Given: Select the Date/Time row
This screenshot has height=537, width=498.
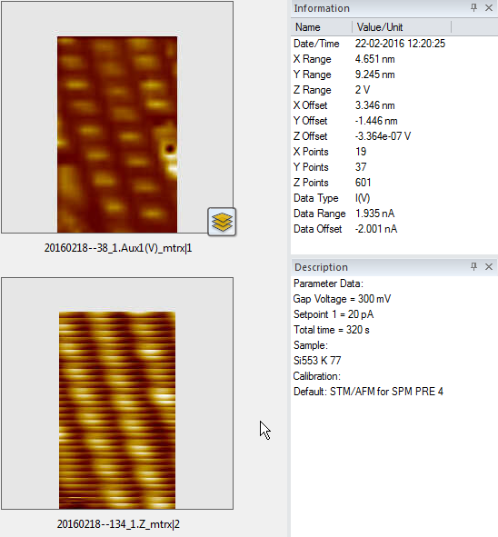Looking at the screenshot, I should tap(393, 44).
